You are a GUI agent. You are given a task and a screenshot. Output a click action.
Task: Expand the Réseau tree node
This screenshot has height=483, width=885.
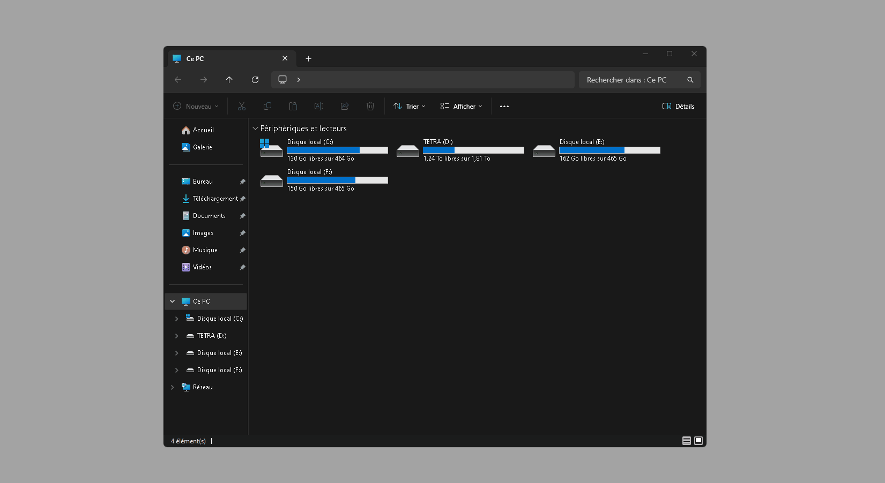click(173, 387)
